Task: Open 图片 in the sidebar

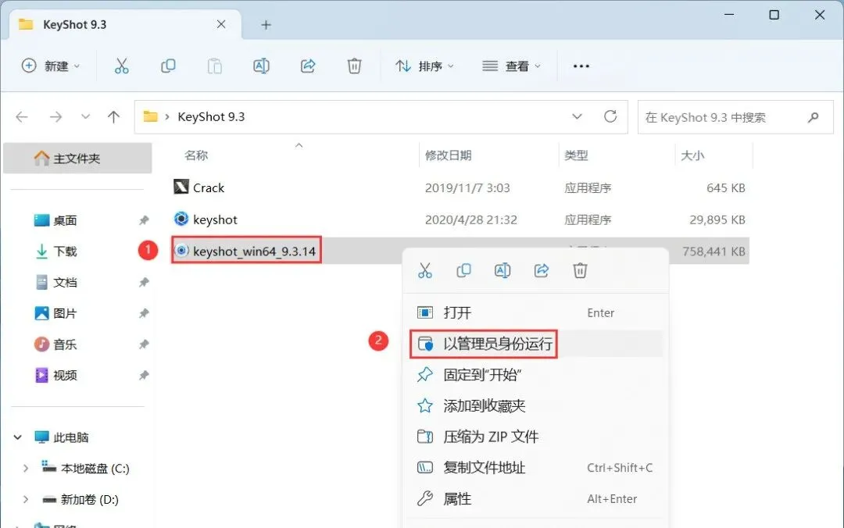Action: [65, 313]
